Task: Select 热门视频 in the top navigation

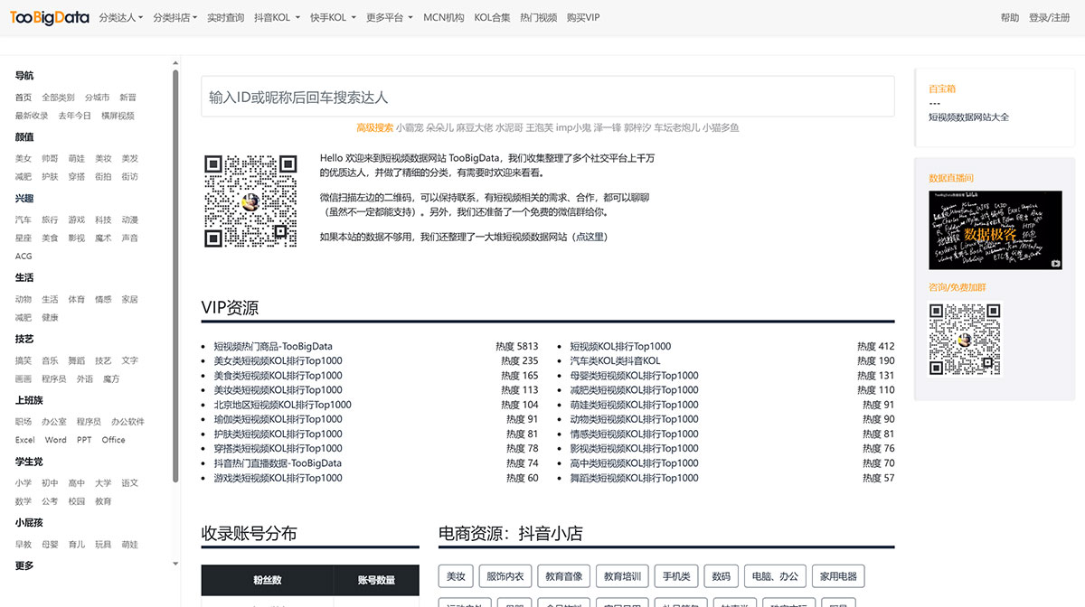Action: (542, 16)
